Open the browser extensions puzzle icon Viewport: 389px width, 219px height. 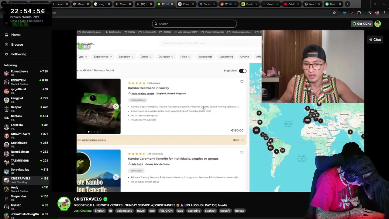(359, 13)
